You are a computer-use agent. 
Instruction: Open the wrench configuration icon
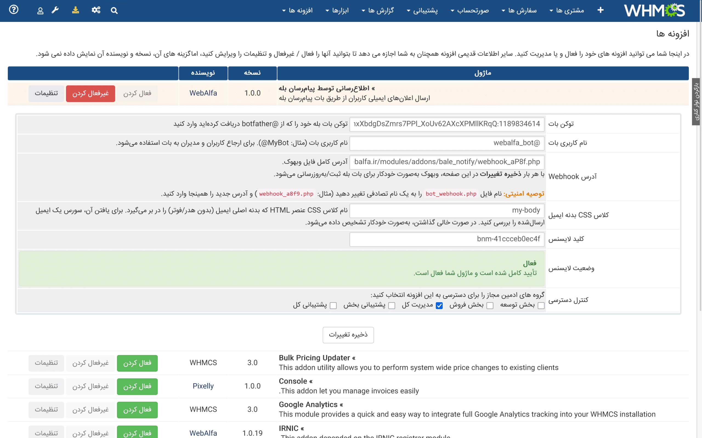click(55, 10)
